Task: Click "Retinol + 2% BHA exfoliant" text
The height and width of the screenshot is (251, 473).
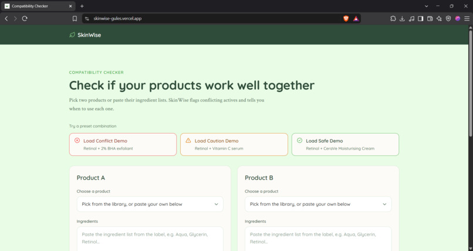Action: pyautogui.click(x=108, y=148)
